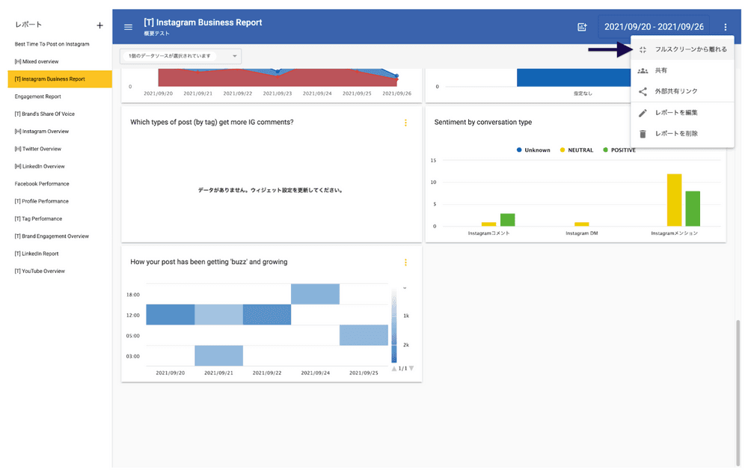Open options for post buzz heatmap widget
The width and height of the screenshot is (748, 472).
pos(406,263)
